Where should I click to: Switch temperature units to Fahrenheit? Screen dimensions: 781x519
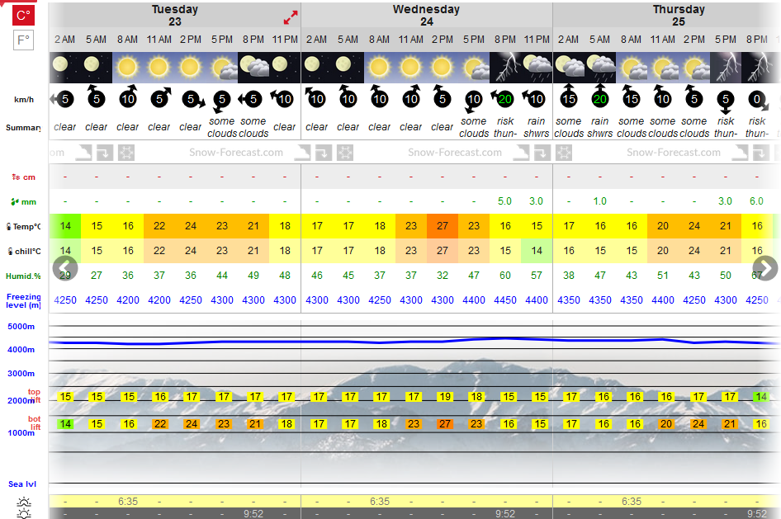tap(23, 40)
